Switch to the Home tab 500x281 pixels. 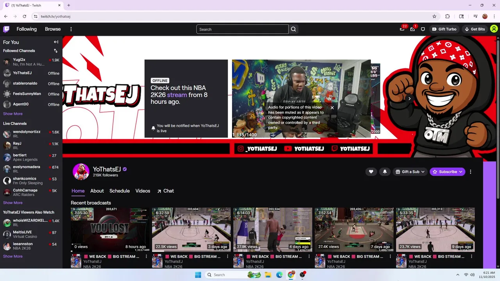tap(78, 191)
